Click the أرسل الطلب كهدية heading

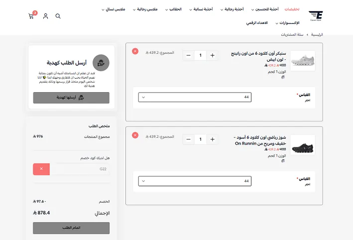point(67,63)
